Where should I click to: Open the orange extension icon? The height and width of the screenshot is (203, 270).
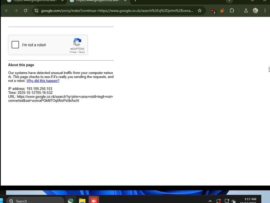(x=222, y=11)
